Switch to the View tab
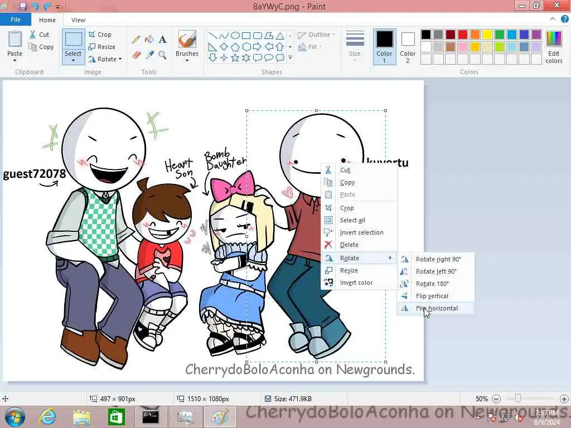The height and width of the screenshot is (428, 571). (78, 20)
